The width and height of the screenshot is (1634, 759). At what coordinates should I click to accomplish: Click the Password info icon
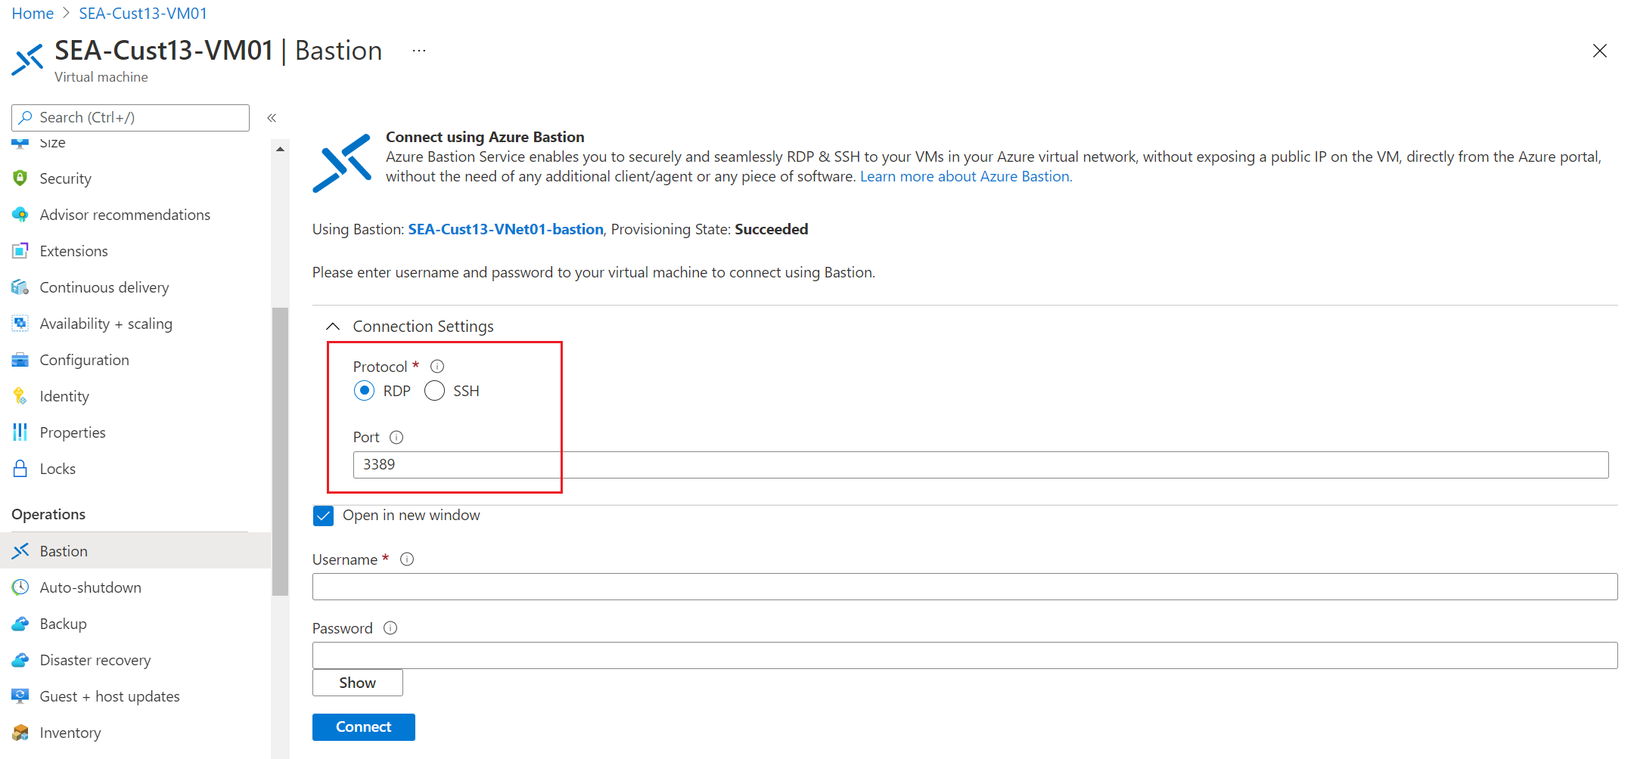click(390, 628)
